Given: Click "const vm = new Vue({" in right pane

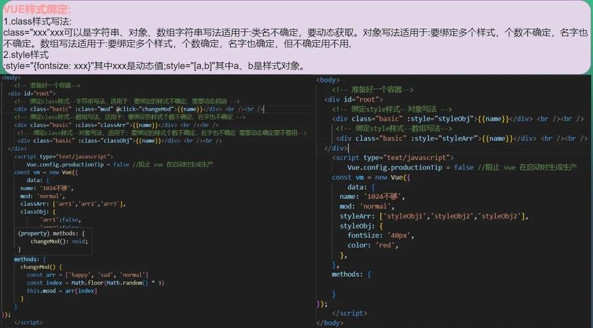Looking at the screenshot, I should click(371, 177).
